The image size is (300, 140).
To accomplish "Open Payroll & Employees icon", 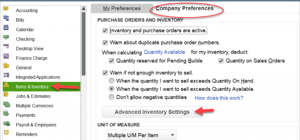I will pyautogui.click(x=7, y=124).
